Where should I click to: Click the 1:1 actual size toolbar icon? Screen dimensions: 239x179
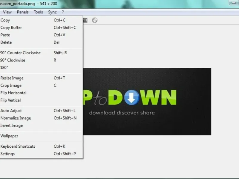click(x=85, y=20)
